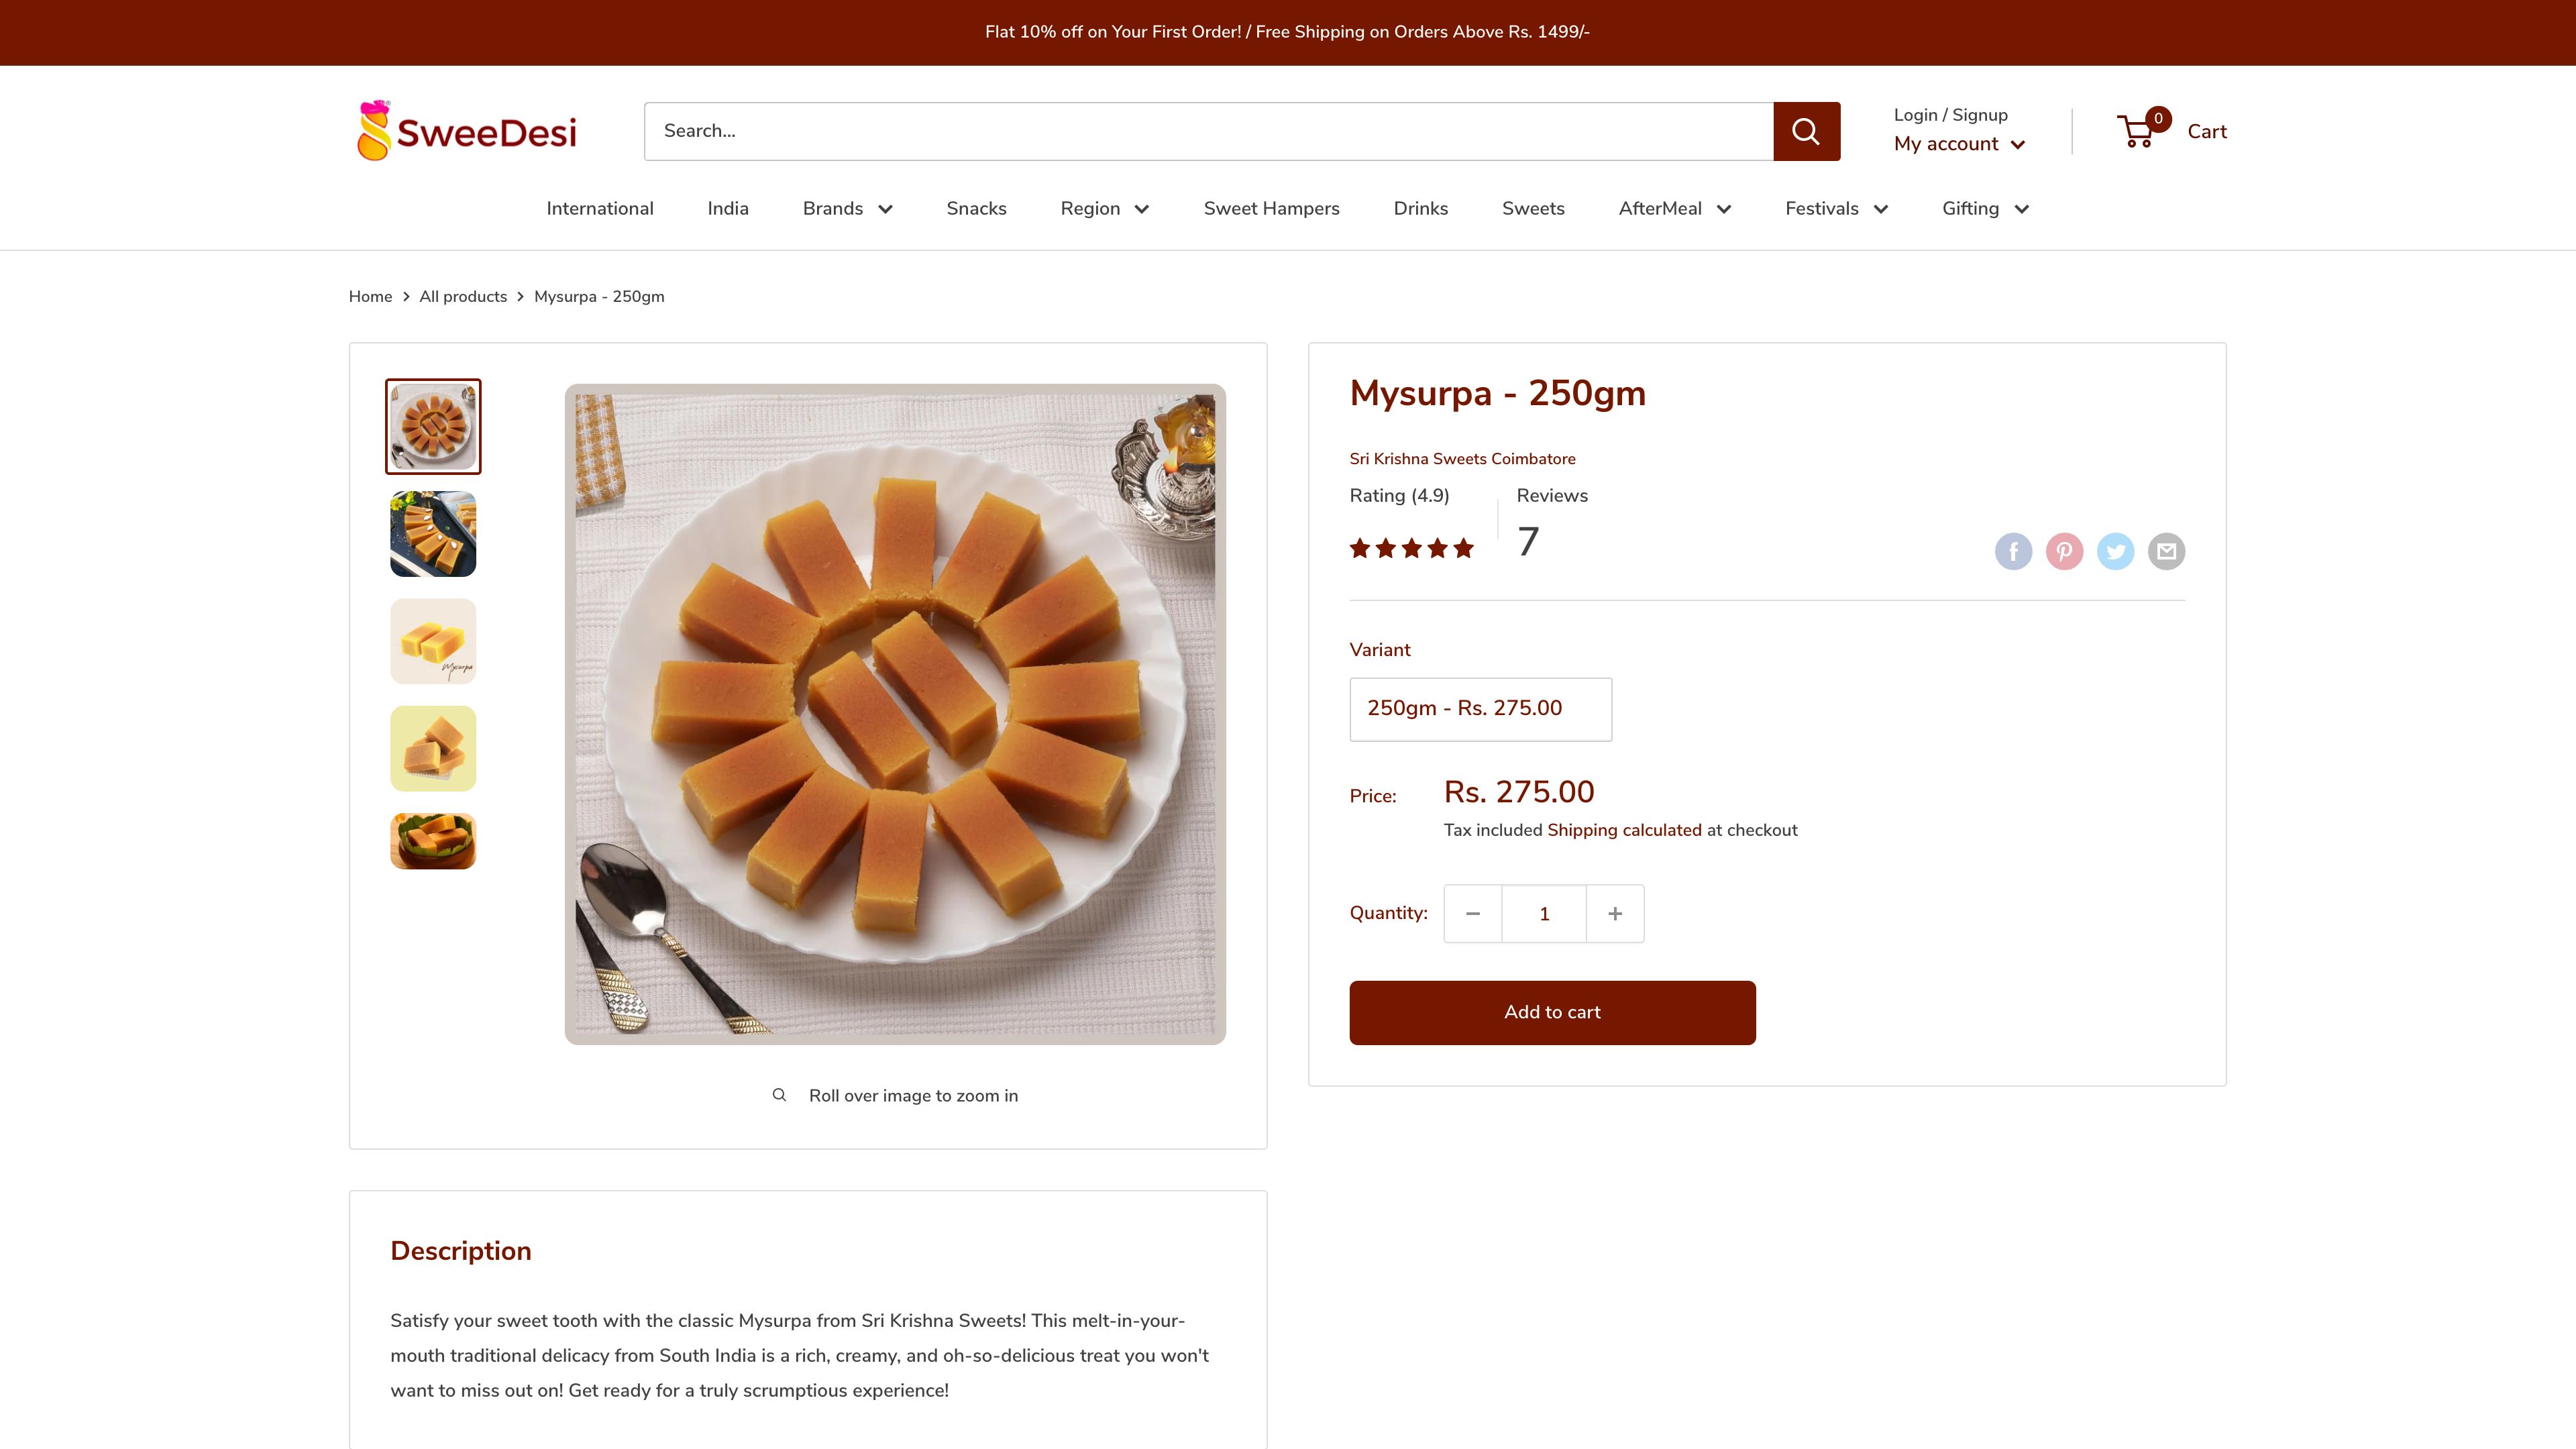Share the product on Twitter
The height and width of the screenshot is (1449, 2576).
coord(2116,551)
